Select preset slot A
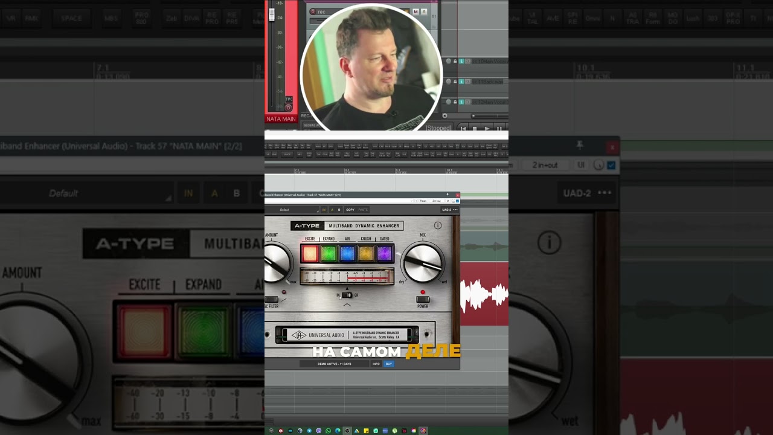This screenshot has height=435, width=773. (332, 210)
